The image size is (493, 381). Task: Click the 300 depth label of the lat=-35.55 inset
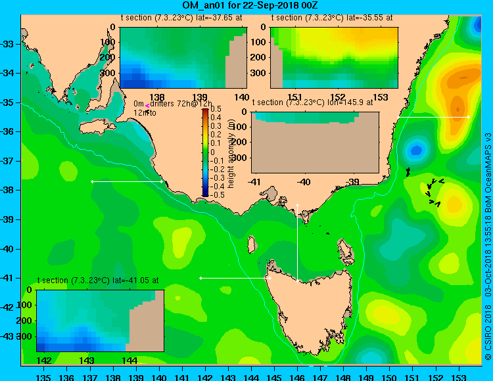258,73
